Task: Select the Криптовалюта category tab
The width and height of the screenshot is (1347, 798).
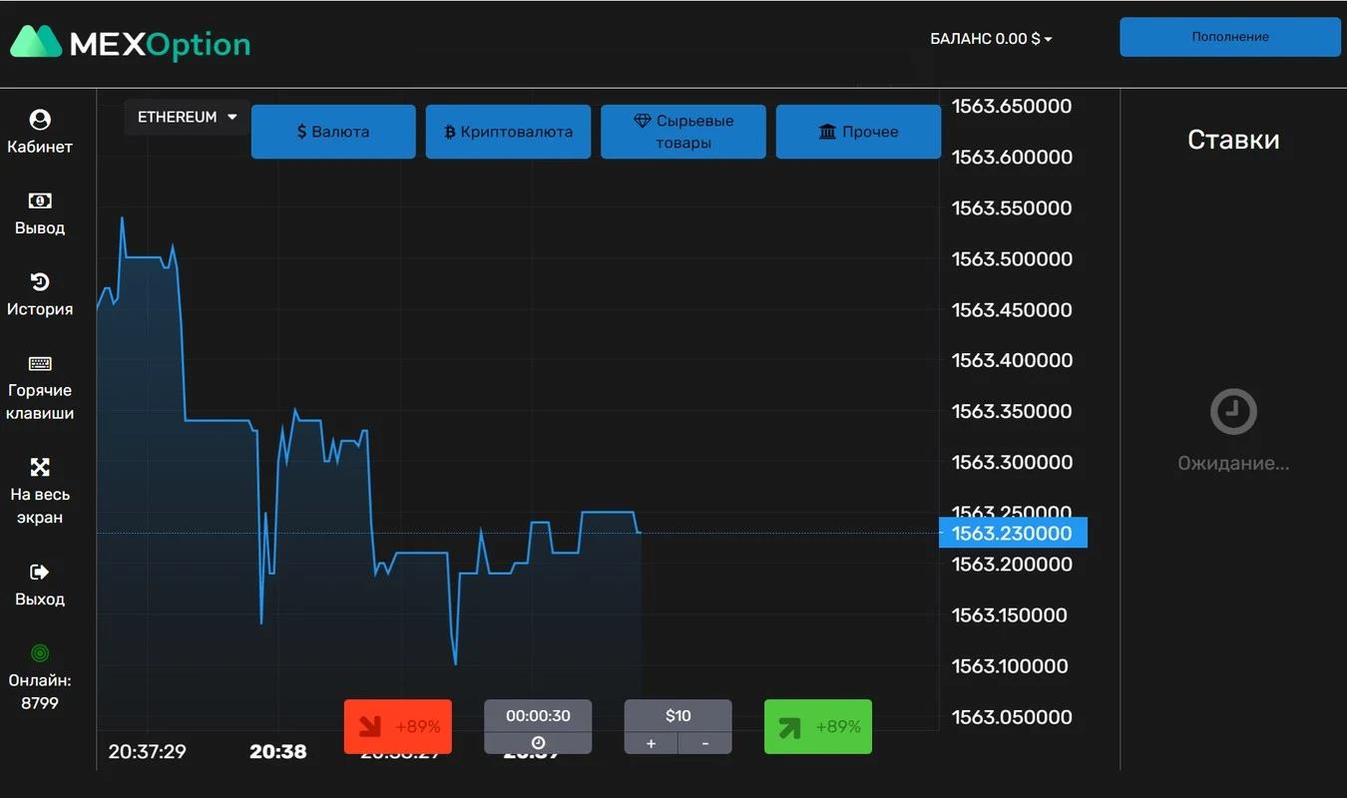Action: (508, 132)
